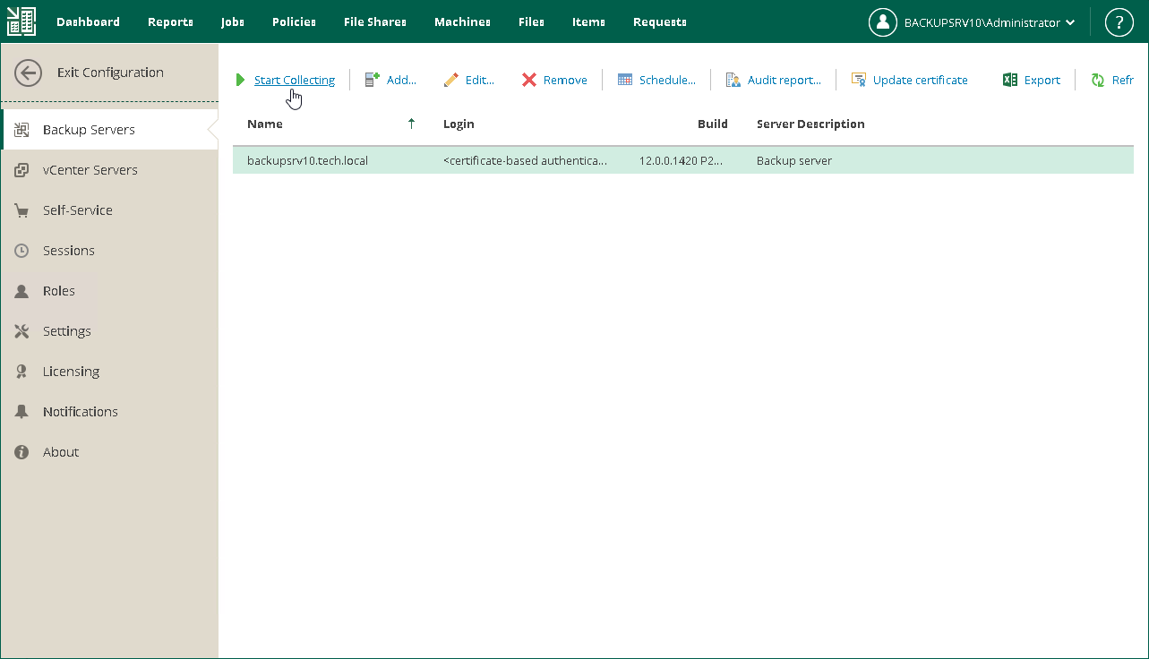
Task: Click the Audit report... button label
Action: click(x=785, y=81)
